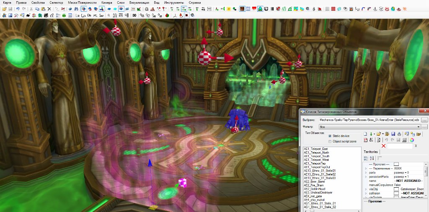429x212 pixels.
Task: Click the browse button next to Фильтр
Action: [x=424, y=127]
